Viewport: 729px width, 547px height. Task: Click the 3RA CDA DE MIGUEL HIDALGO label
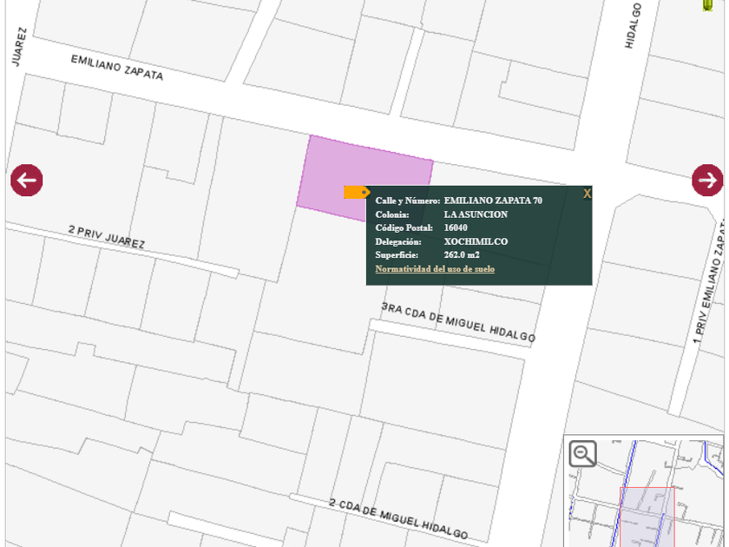[458, 322]
